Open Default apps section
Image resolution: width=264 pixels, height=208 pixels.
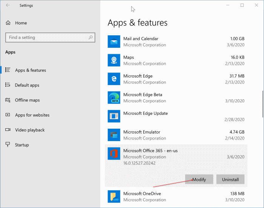coord(27,85)
